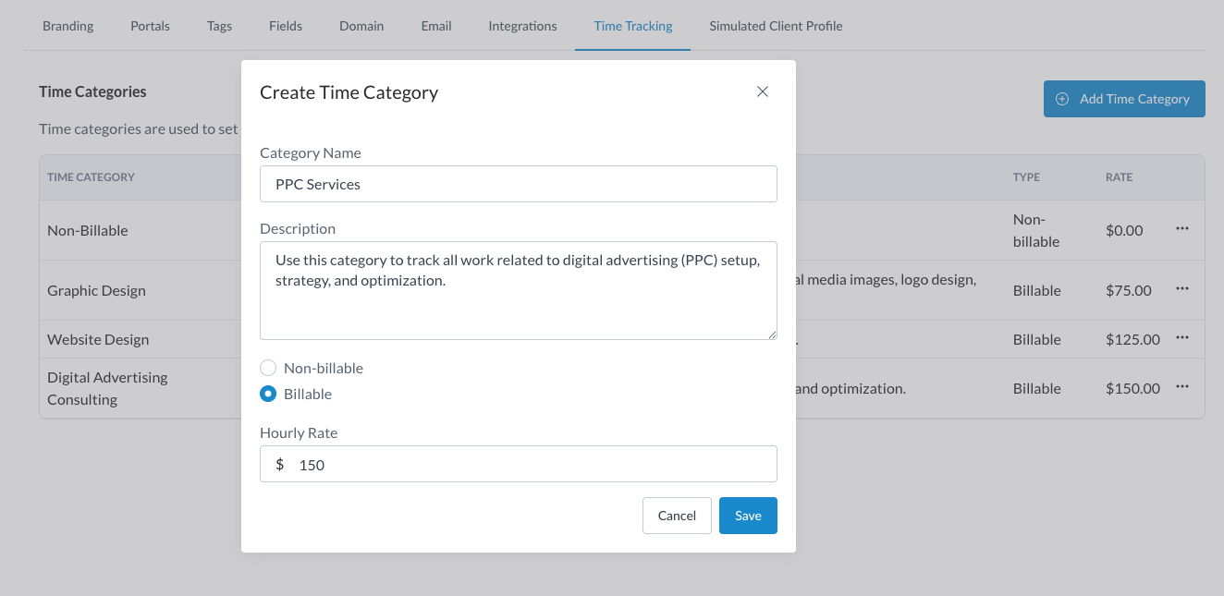1224x596 pixels.
Task: Open options menu for Website Design row
Action: [x=1182, y=338]
